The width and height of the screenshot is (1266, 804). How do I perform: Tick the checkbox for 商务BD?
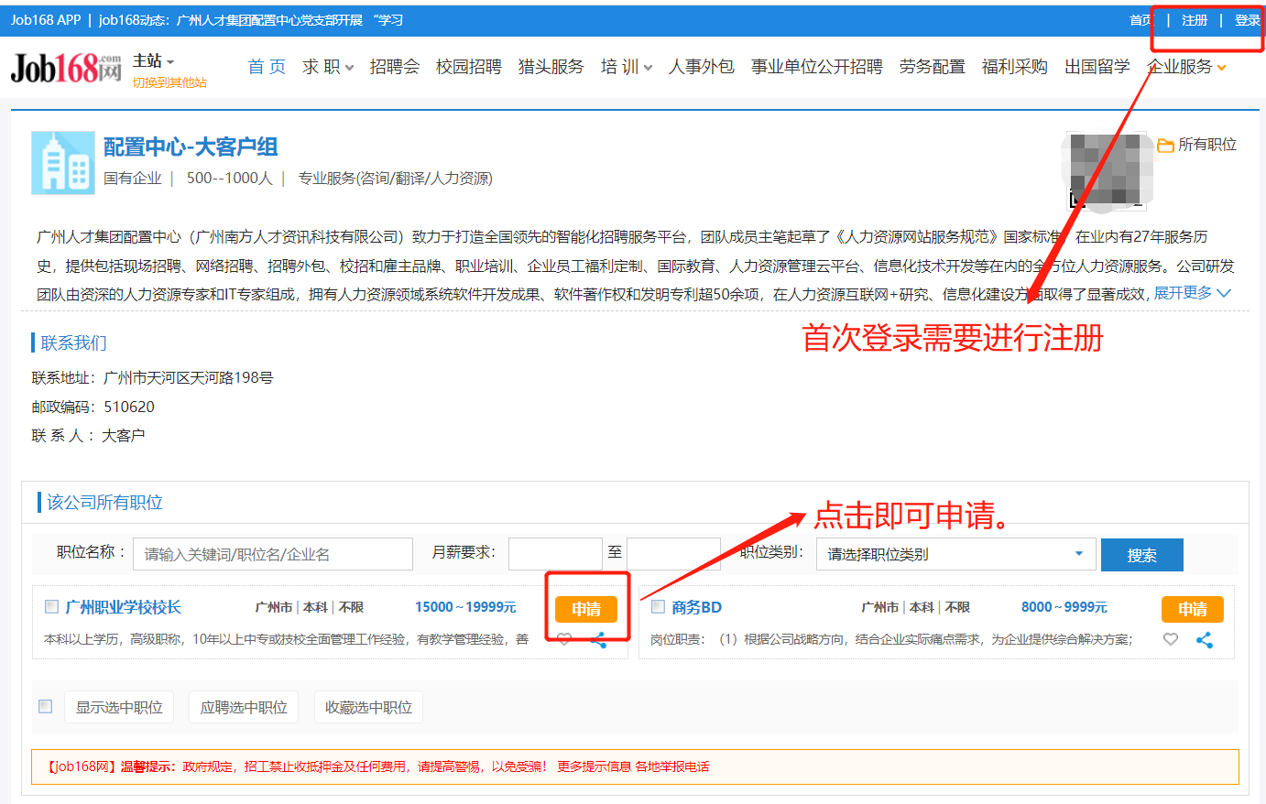click(x=658, y=606)
